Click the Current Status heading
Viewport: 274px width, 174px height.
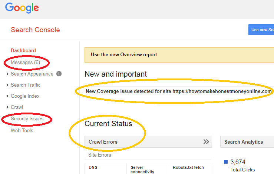(108, 124)
